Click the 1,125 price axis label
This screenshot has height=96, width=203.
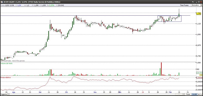[198, 24]
